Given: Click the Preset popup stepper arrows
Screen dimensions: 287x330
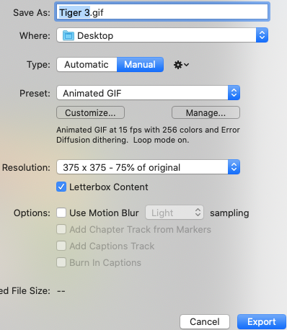Looking at the screenshot, I should (234, 93).
